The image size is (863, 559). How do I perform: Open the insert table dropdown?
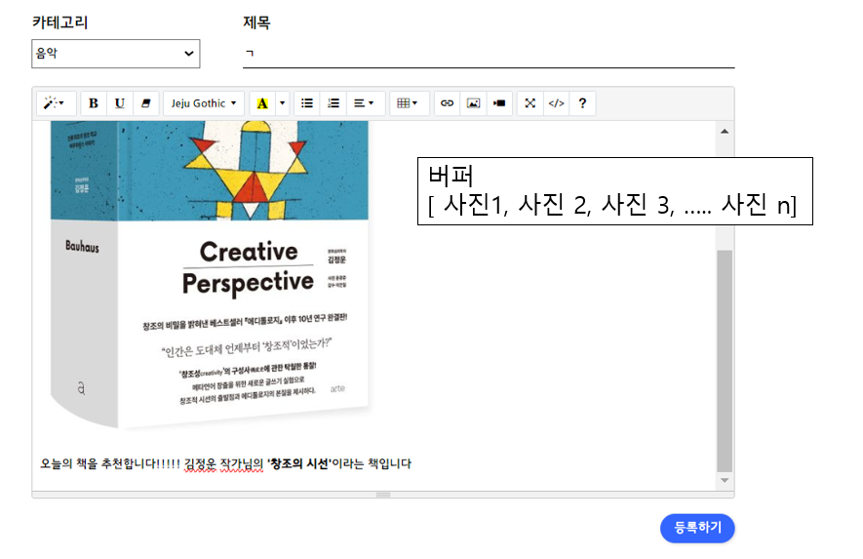(x=408, y=103)
